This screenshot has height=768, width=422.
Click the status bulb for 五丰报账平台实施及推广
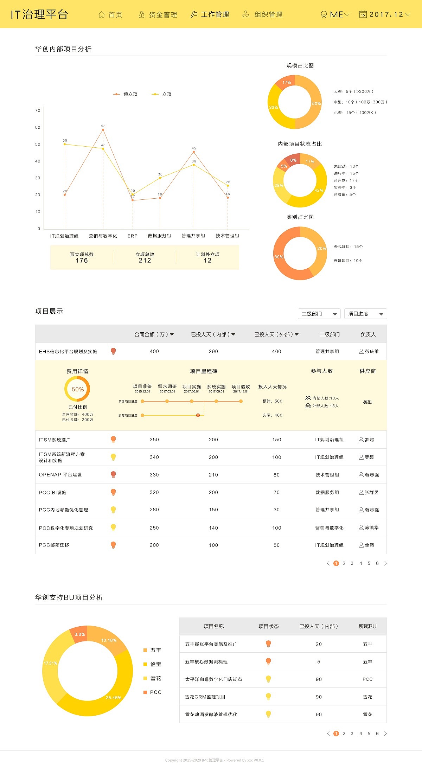point(268,644)
